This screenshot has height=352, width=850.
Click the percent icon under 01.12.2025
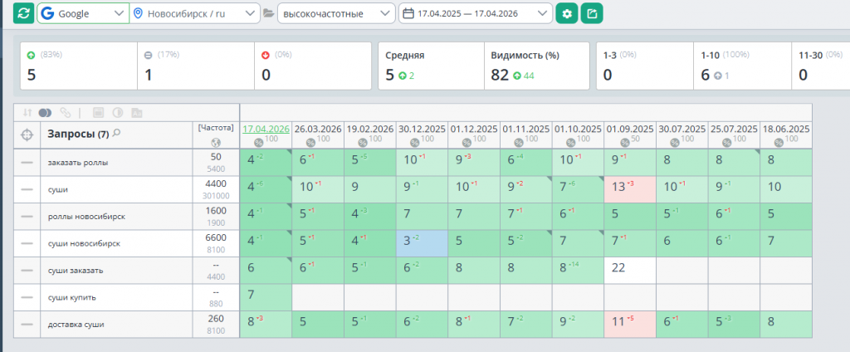(x=467, y=143)
